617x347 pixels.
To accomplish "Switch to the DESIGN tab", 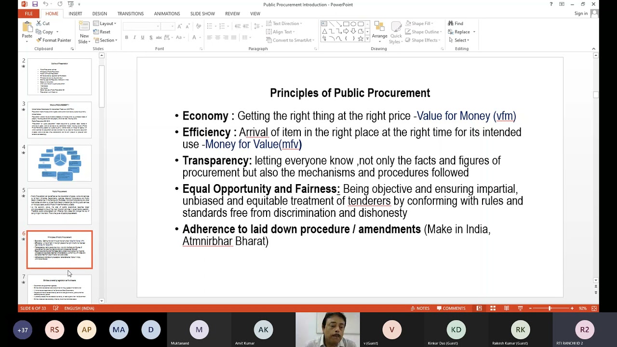I will [100, 13].
